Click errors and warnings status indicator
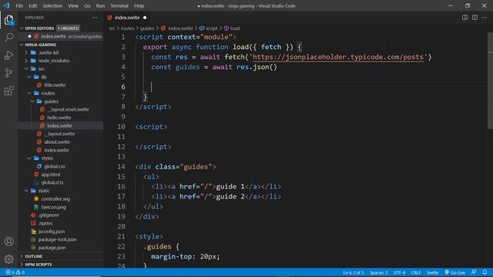The image size is (493, 277). point(15,272)
